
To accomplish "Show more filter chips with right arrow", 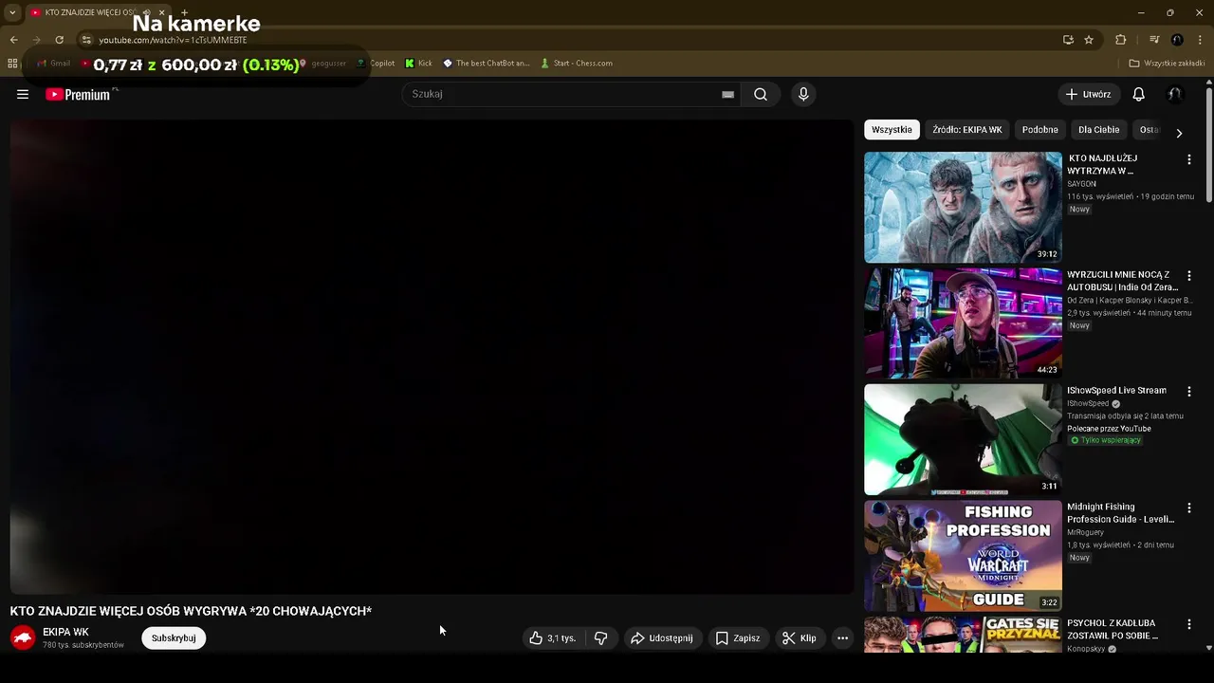I will pyautogui.click(x=1179, y=133).
